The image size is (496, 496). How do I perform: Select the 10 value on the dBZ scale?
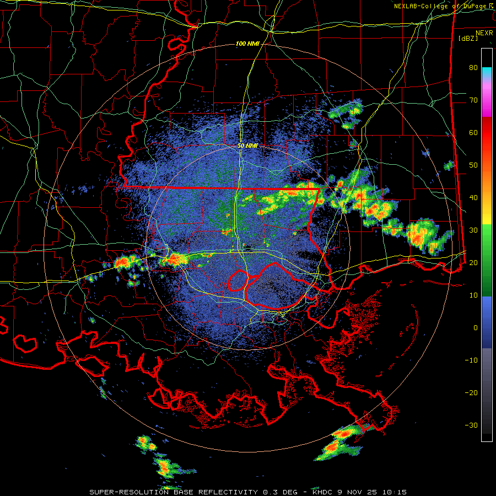[x=473, y=295]
